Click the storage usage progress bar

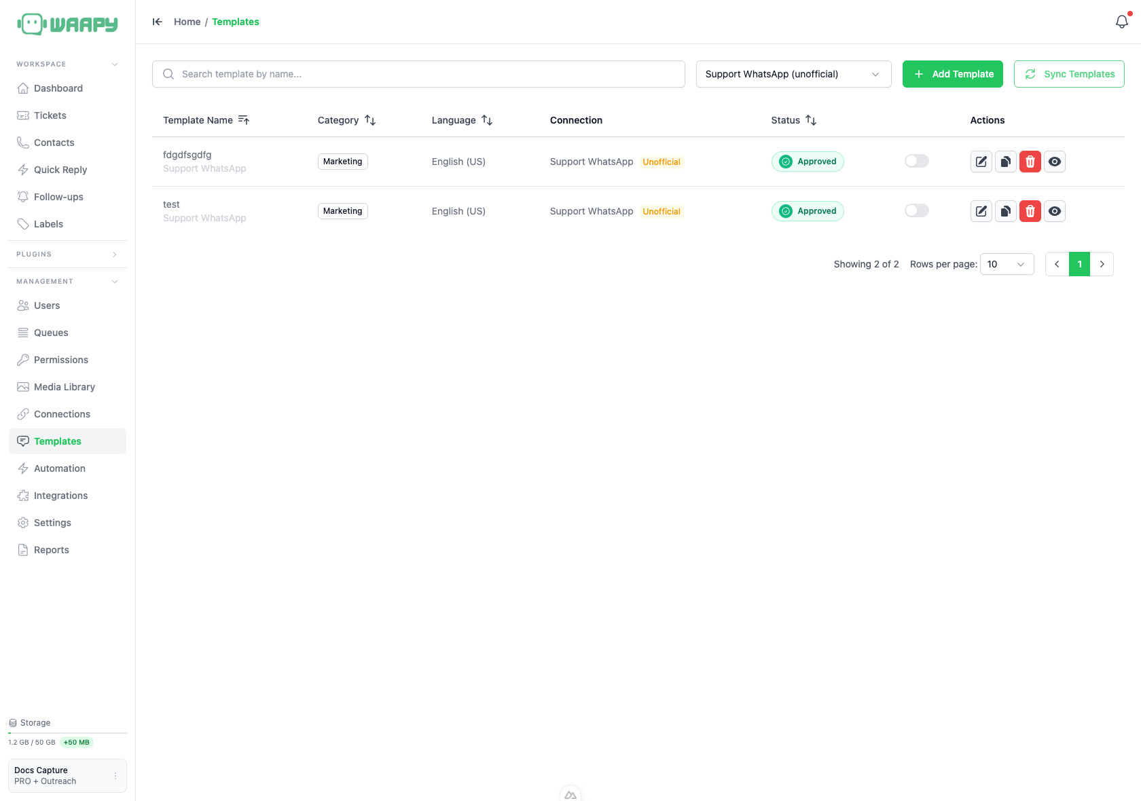tap(67, 733)
